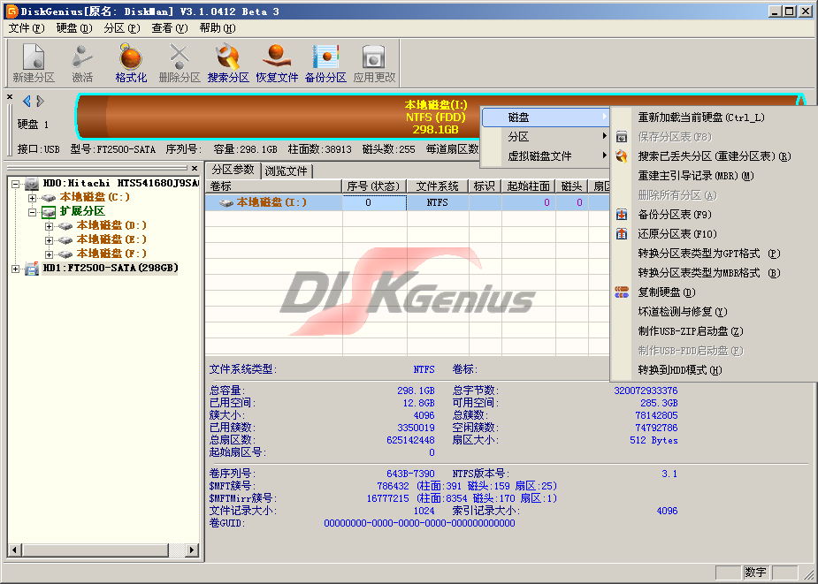Switch to the 浏览文件 tab
818x584 pixels.
click(x=286, y=171)
